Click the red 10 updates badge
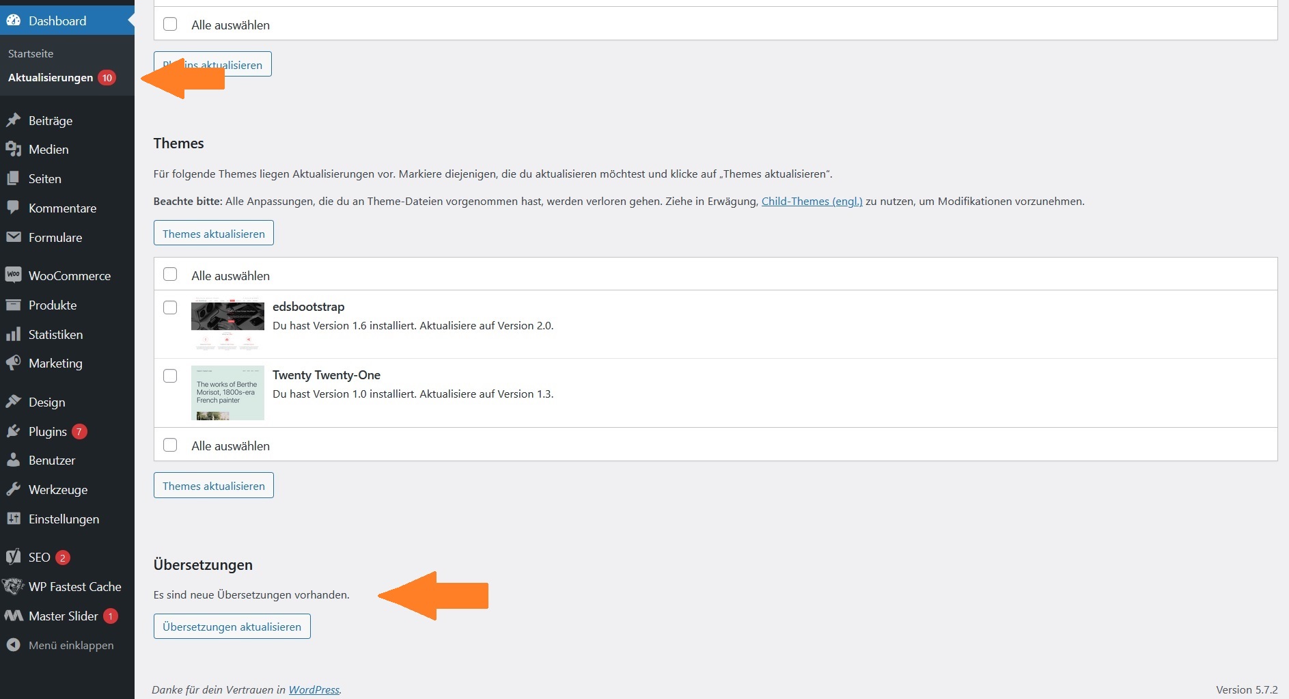Viewport: 1289px width, 699px height. (x=107, y=78)
